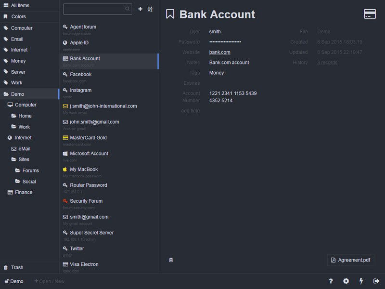Open Trash in sidebar
This screenshot has width=385, height=289.
[x=29, y=267]
